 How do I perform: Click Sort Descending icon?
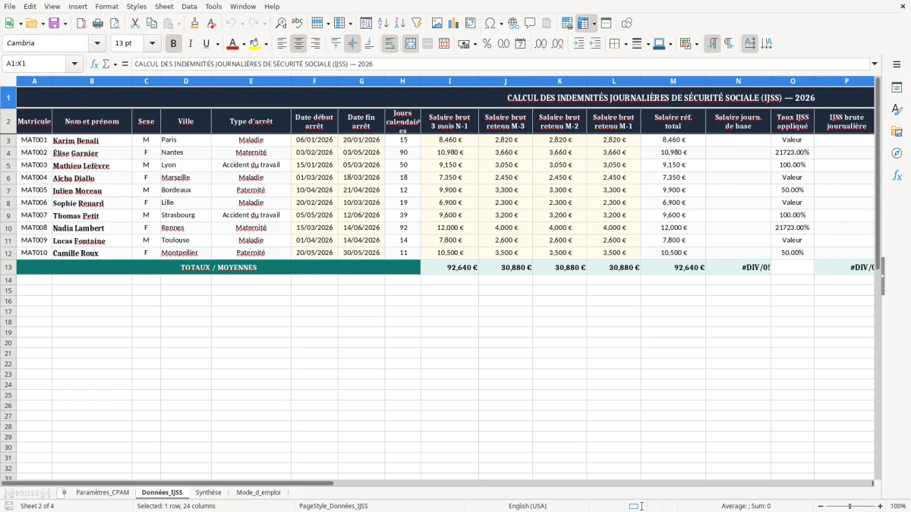(400, 24)
